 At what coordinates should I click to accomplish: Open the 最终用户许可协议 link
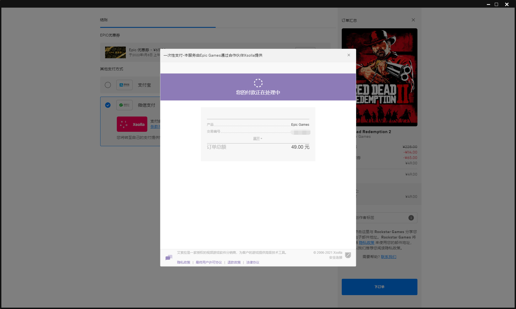(x=209, y=262)
